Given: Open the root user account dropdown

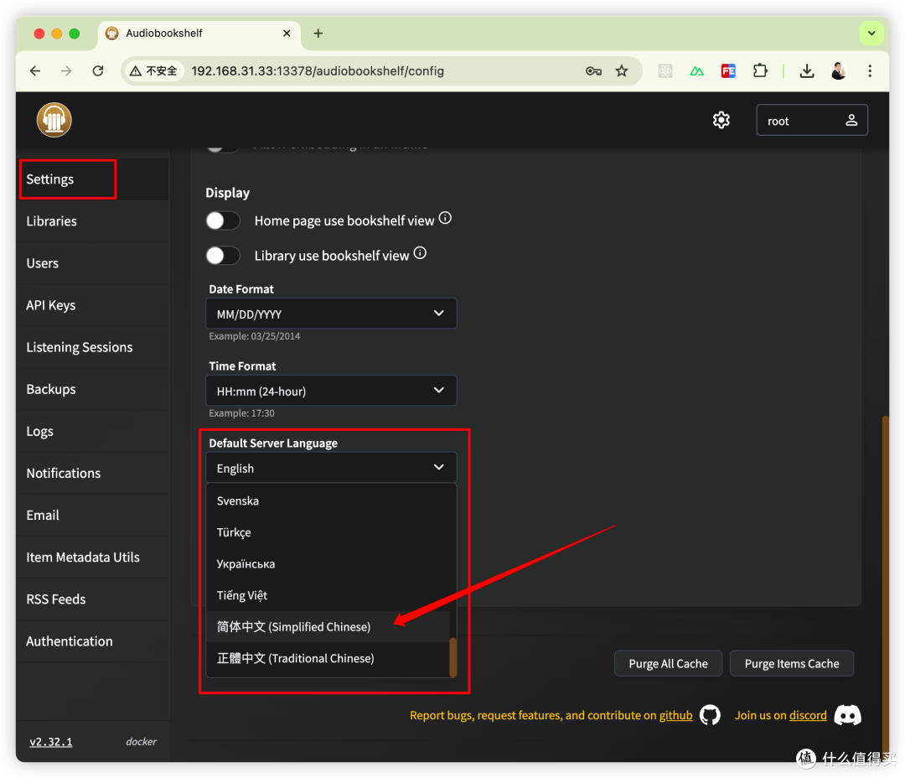Looking at the screenshot, I should tap(811, 120).
